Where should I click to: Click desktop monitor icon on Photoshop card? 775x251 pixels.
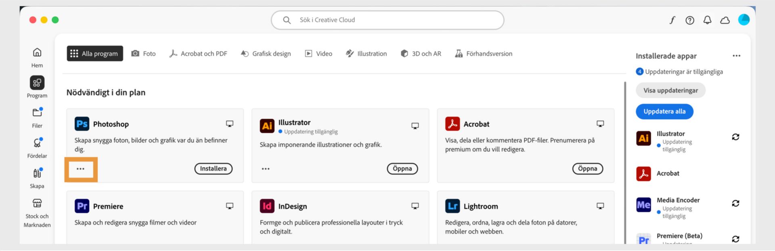[230, 124]
